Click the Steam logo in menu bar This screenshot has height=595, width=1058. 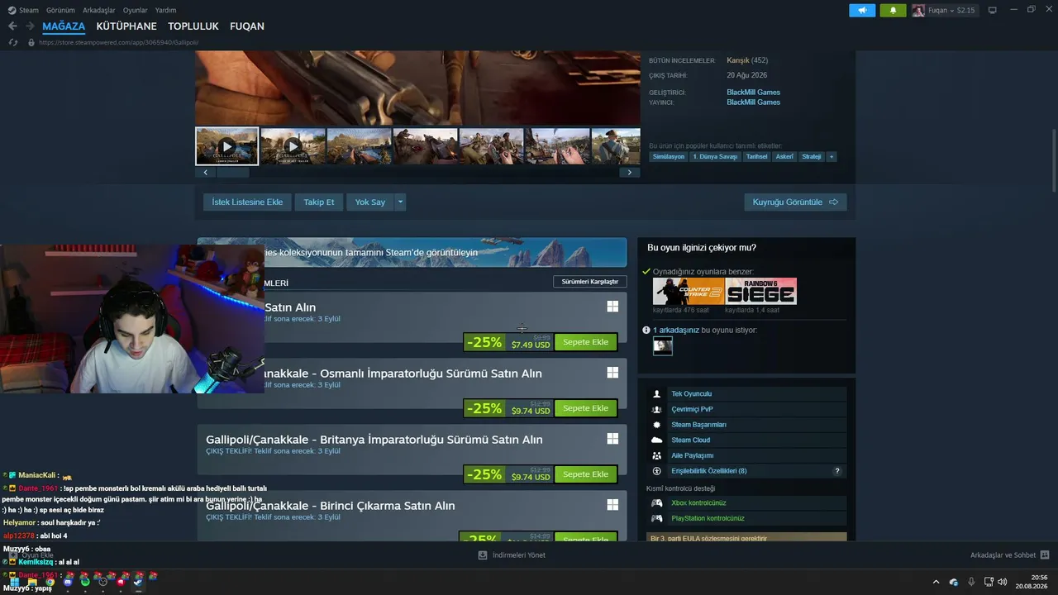pyautogui.click(x=12, y=10)
